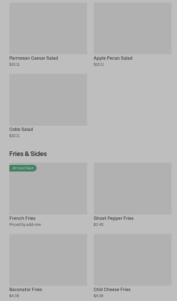Click the Parmesan Caesar Salad title
The image size is (177, 301).
[x=34, y=58]
